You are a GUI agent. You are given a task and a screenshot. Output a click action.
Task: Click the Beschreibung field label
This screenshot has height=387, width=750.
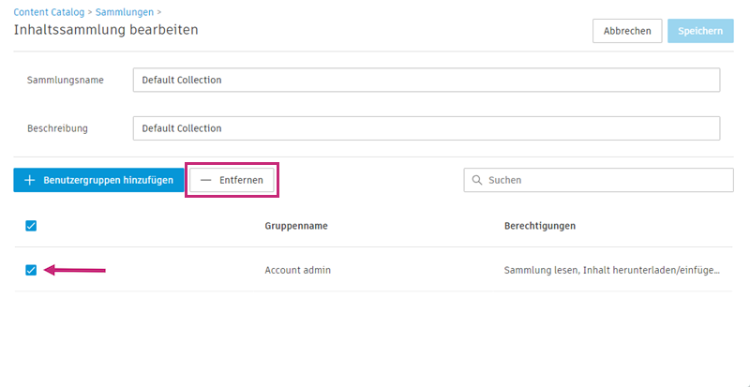[x=57, y=127]
